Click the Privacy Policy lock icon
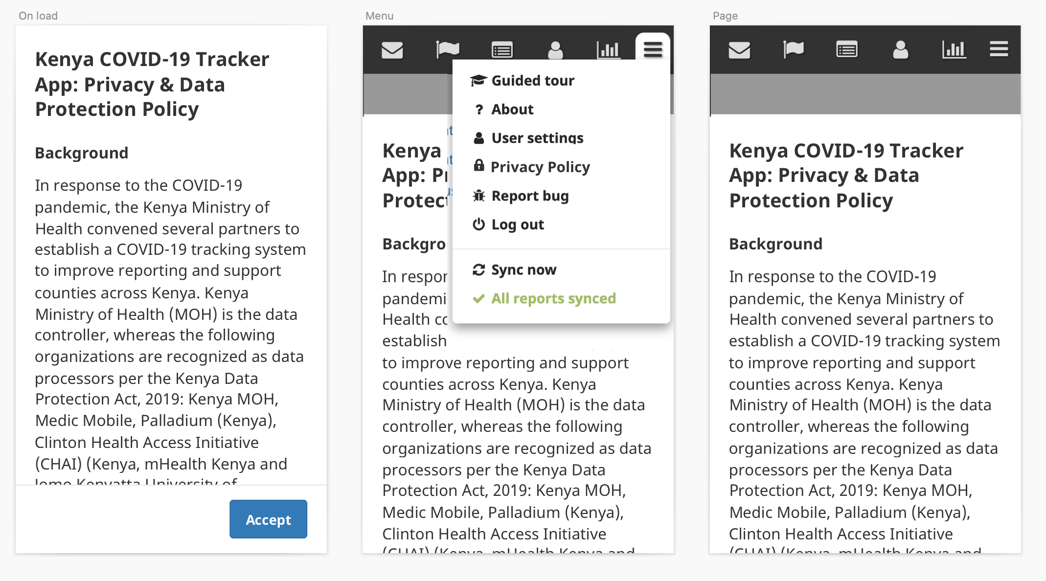Image resolution: width=1046 pixels, height=581 pixels. coord(479,166)
